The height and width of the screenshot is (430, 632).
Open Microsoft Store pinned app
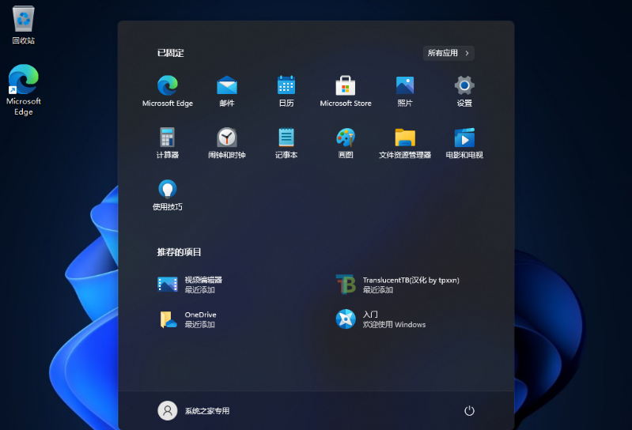tap(346, 91)
